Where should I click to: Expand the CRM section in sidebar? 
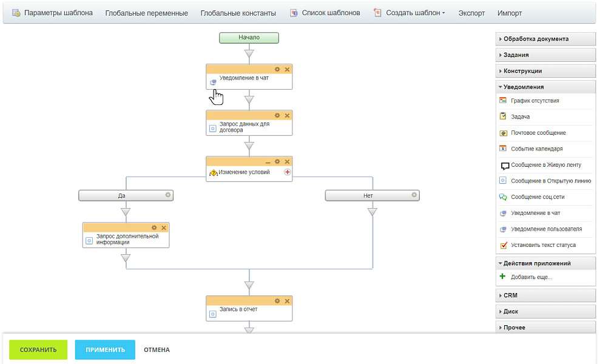[545, 295]
